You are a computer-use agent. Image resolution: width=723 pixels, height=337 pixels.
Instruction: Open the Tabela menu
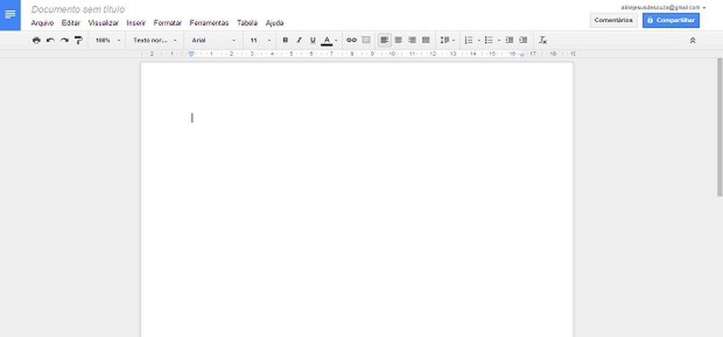click(x=248, y=23)
